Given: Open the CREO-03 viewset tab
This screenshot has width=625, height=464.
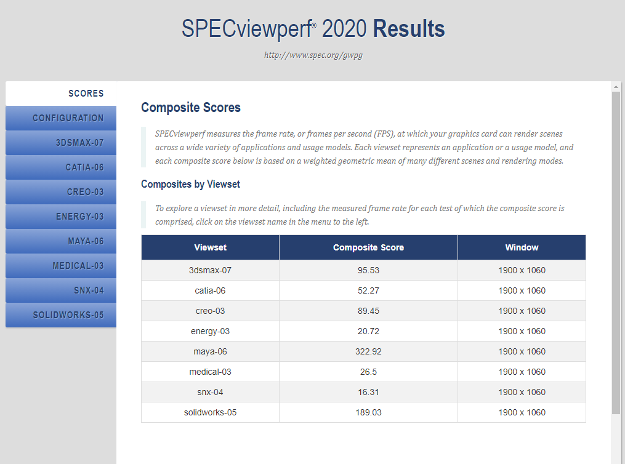Looking at the screenshot, I should click(61, 192).
